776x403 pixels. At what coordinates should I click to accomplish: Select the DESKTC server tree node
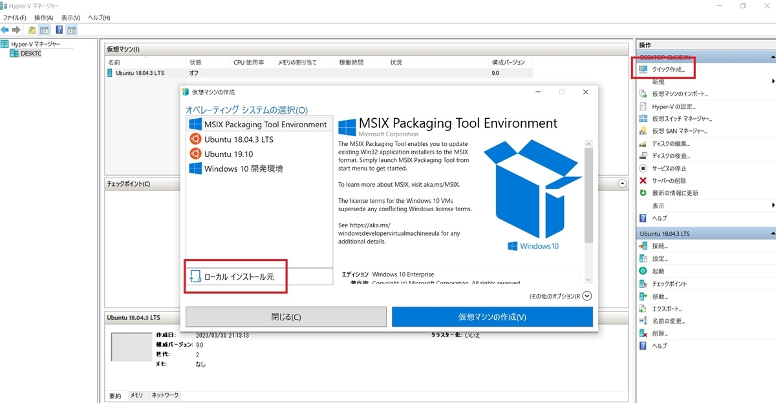coord(31,54)
